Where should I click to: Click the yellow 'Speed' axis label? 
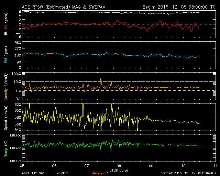(x=6, y=125)
